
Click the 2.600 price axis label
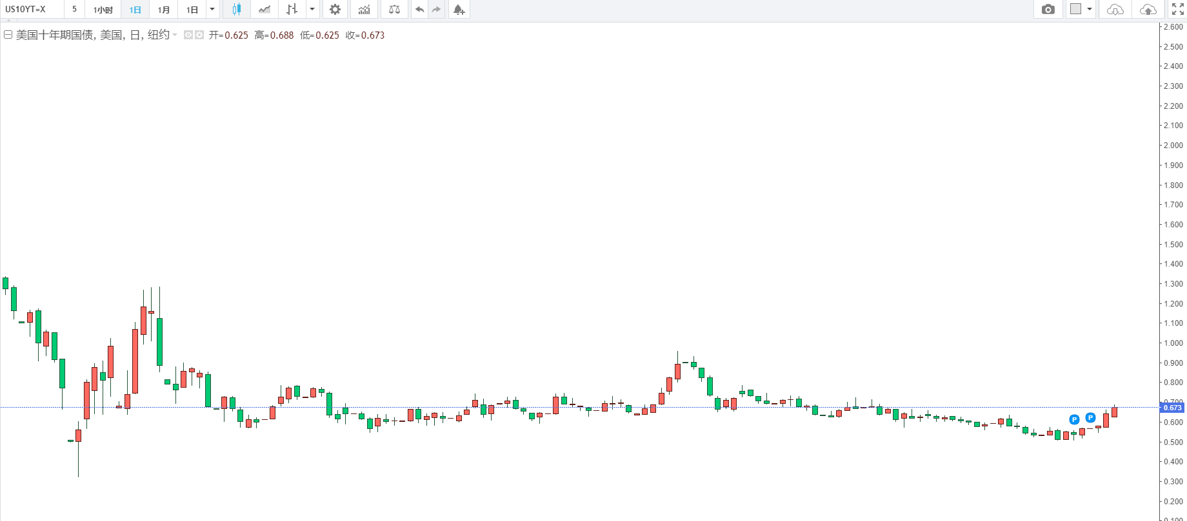coord(1173,27)
